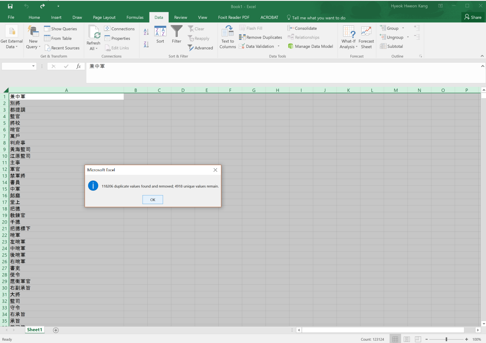Open Ribbon Display Options
The width and height of the screenshot is (486, 343).
pos(440,6)
